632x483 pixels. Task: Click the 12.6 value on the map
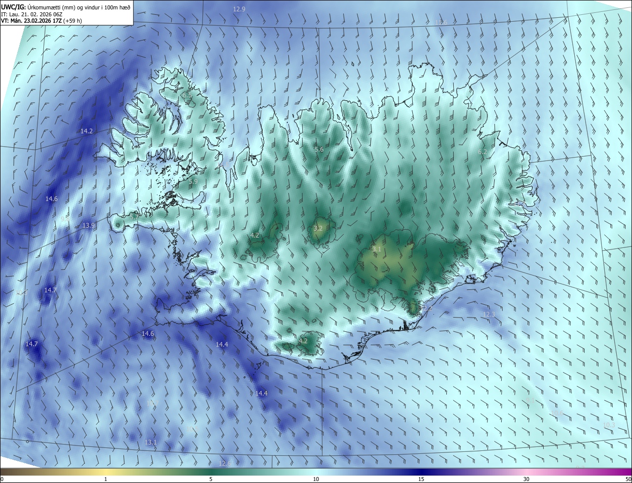[225, 463]
